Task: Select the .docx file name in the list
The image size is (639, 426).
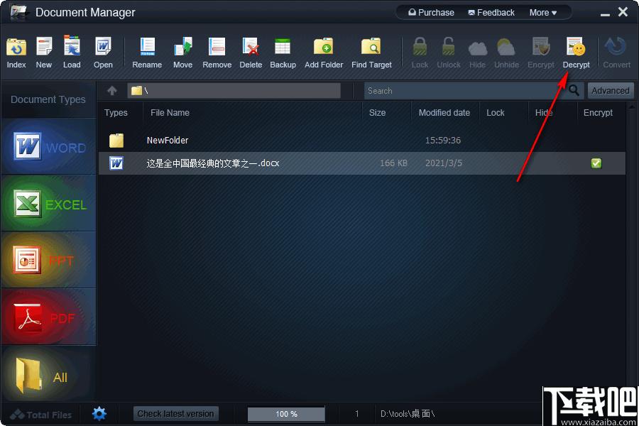Action: 213,163
